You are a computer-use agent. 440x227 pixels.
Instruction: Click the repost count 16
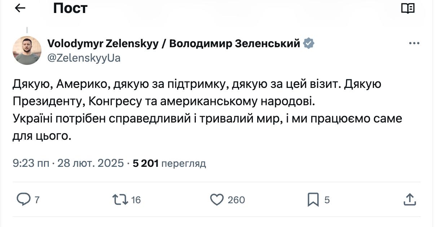pos(136,200)
